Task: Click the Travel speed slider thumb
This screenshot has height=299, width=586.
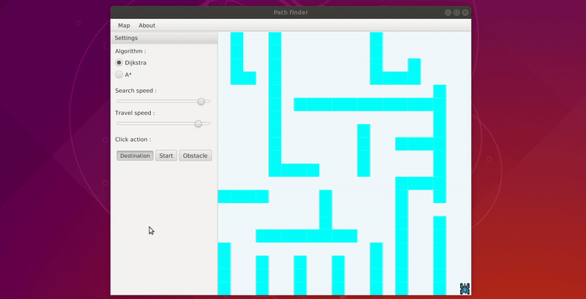Action: click(x=199, y=124)
